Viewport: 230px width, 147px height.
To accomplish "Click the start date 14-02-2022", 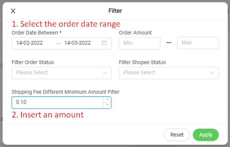I will (x=29, y=43).
